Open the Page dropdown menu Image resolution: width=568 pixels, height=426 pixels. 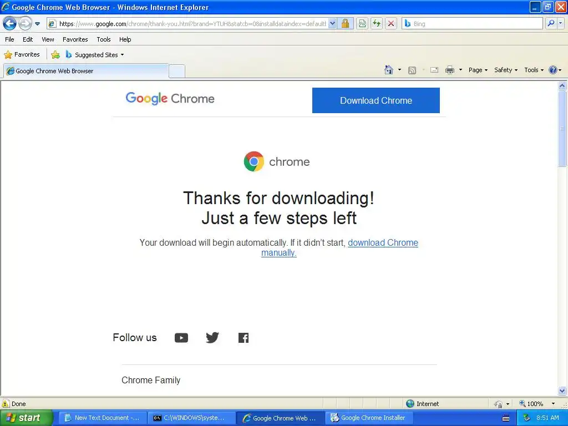(478, 70)
